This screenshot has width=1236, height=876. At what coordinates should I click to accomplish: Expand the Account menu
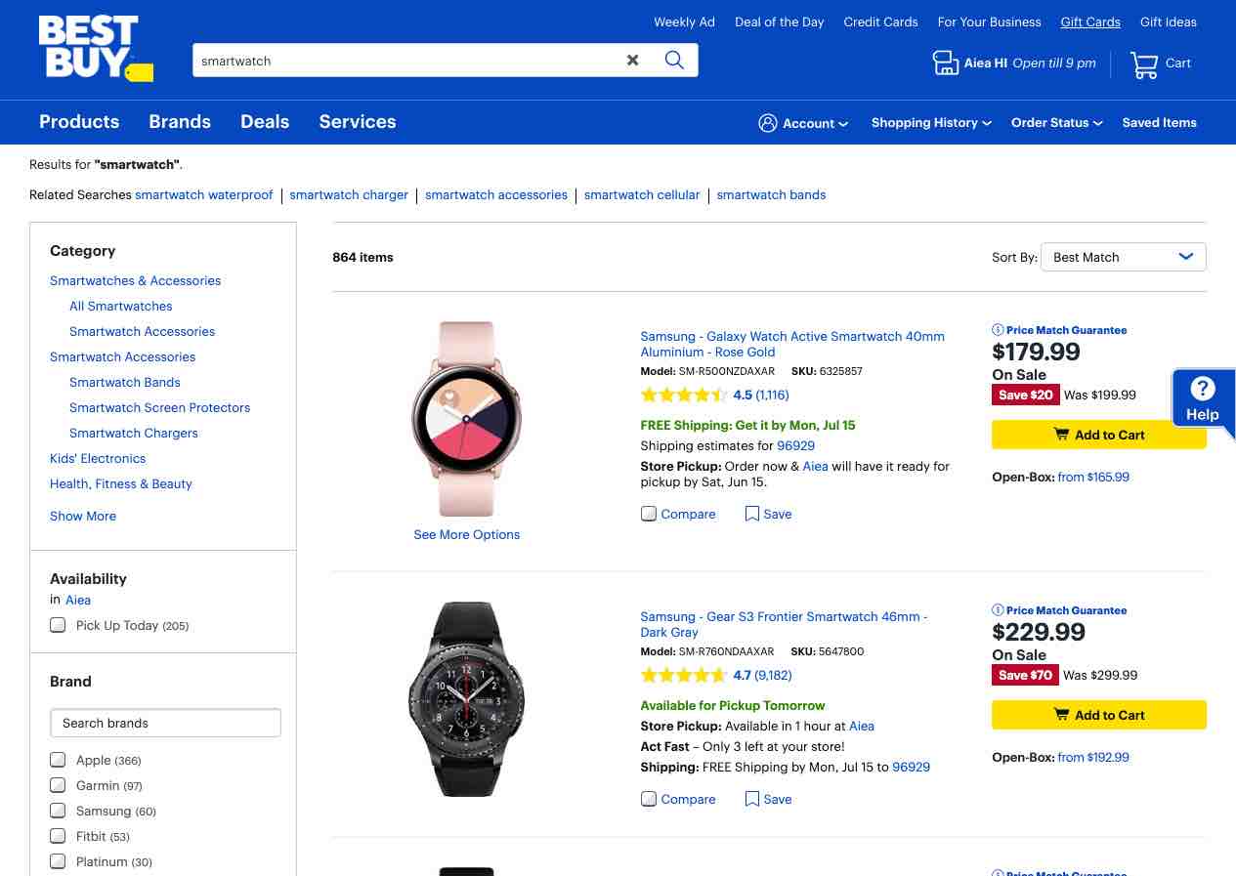pos(803,123)
